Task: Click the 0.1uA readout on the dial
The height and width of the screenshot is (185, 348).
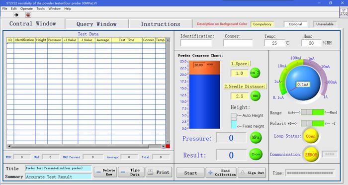Action: coord(303,85)
